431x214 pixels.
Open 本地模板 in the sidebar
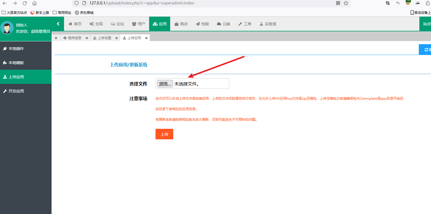point(26,63)
